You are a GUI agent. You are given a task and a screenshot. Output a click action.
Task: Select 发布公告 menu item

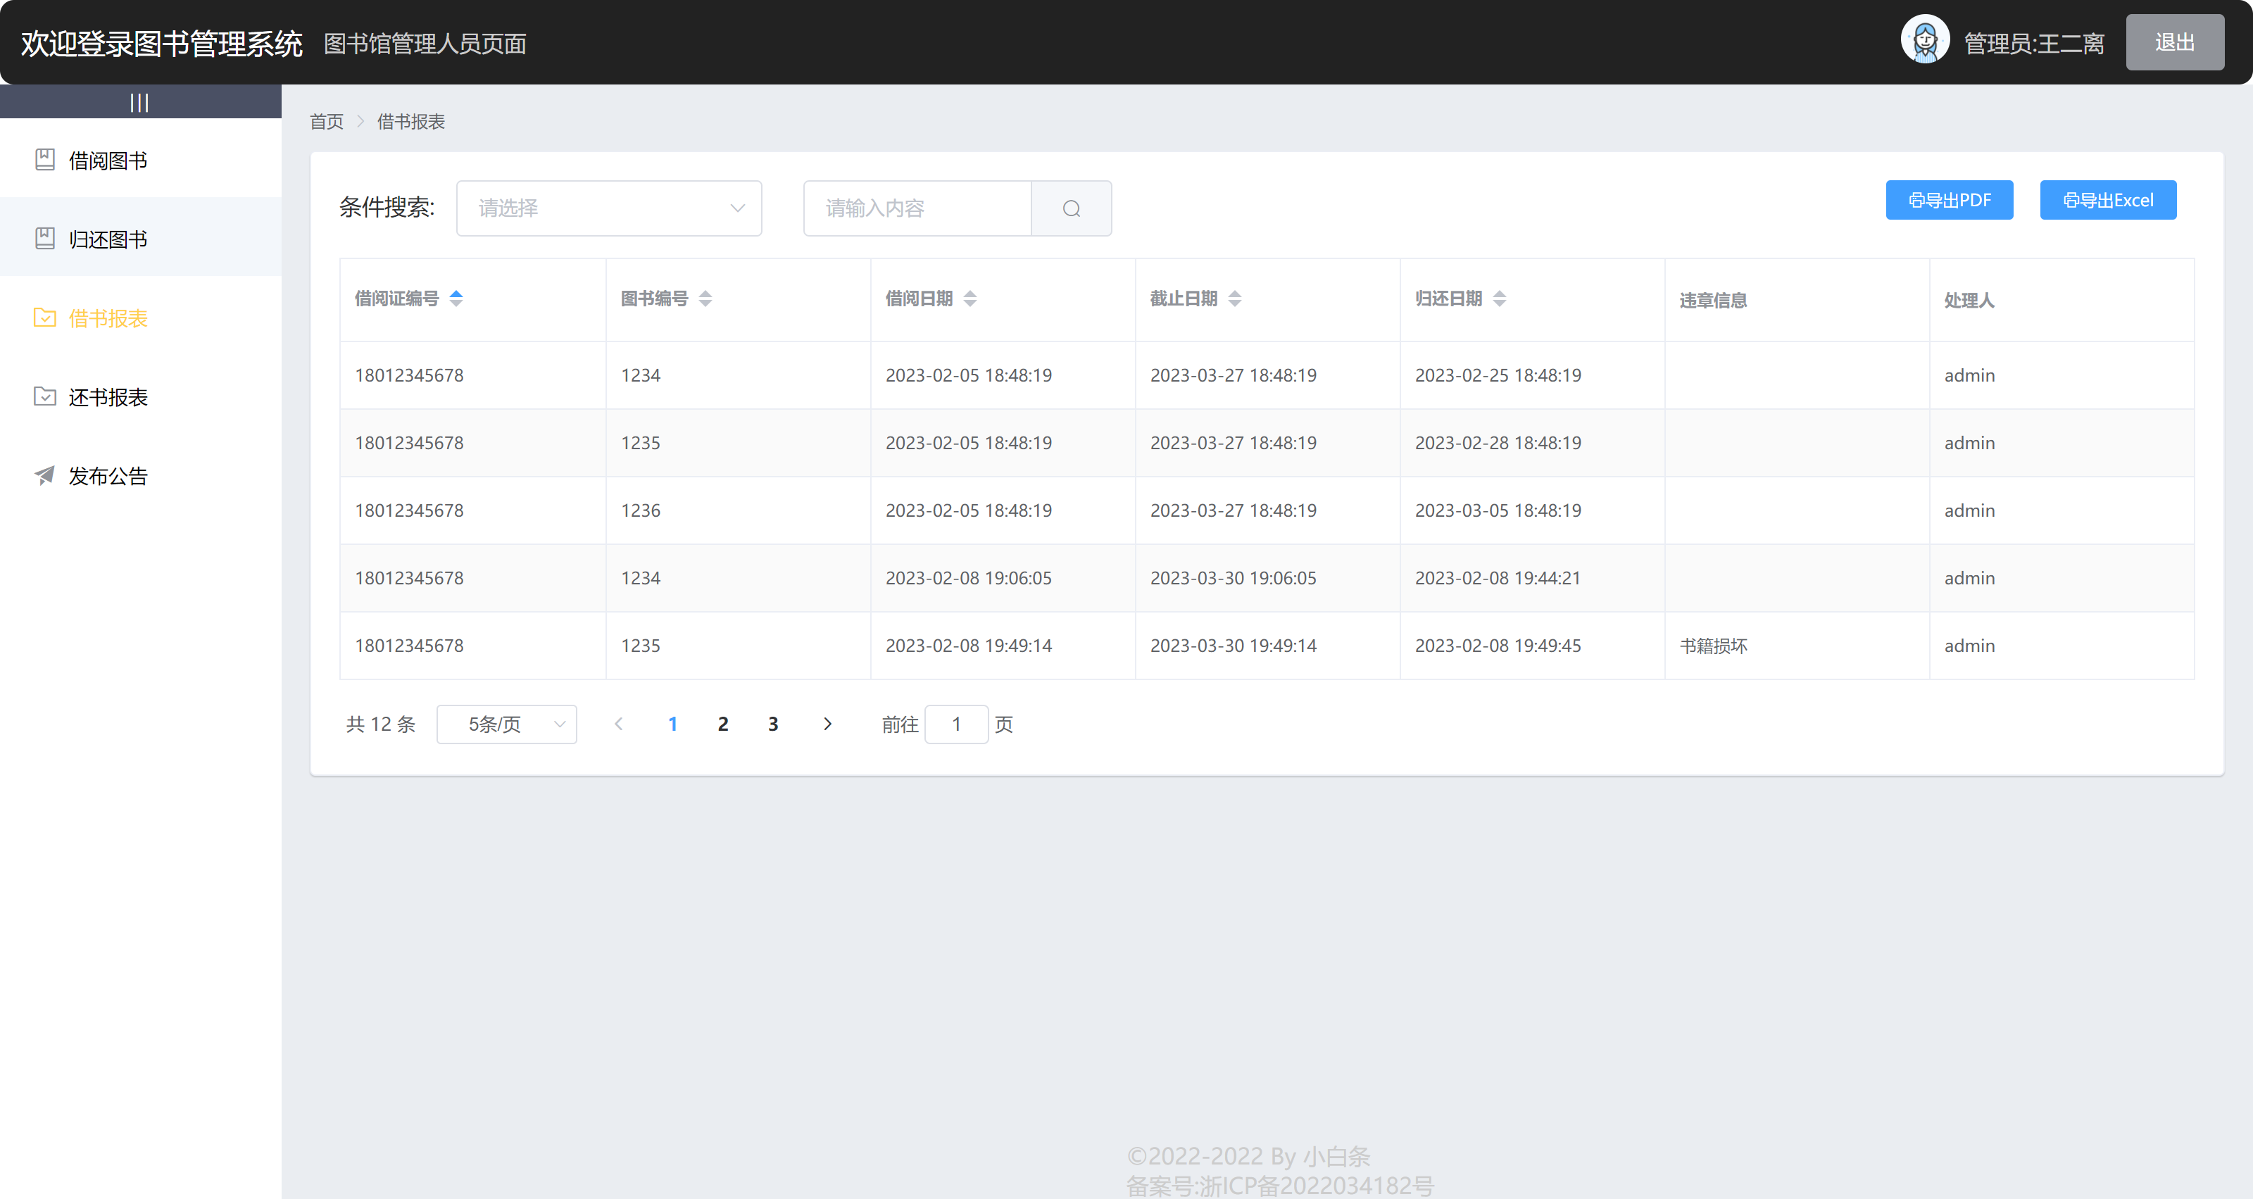108,476
